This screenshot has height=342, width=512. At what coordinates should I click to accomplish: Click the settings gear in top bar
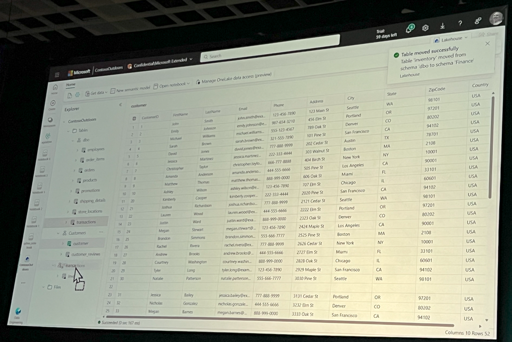425,28
